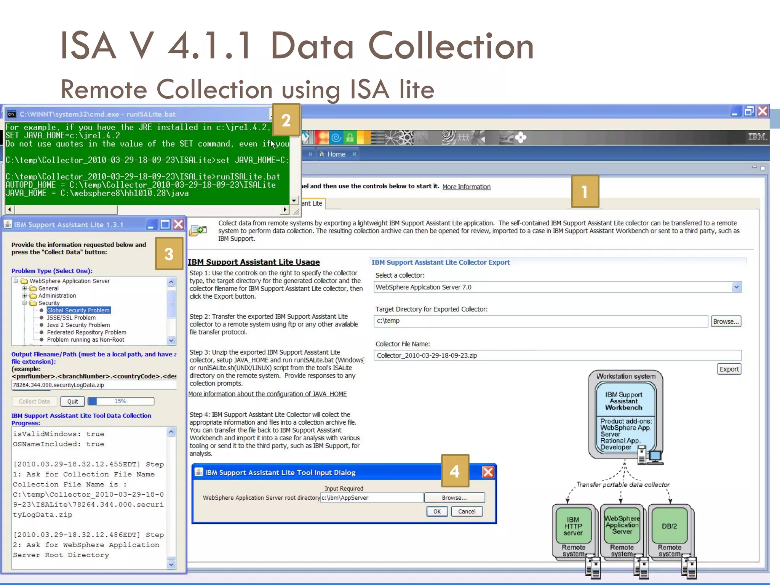
Task: Collapse the WebSphere Application Server tree node
Action: [16, 281]
